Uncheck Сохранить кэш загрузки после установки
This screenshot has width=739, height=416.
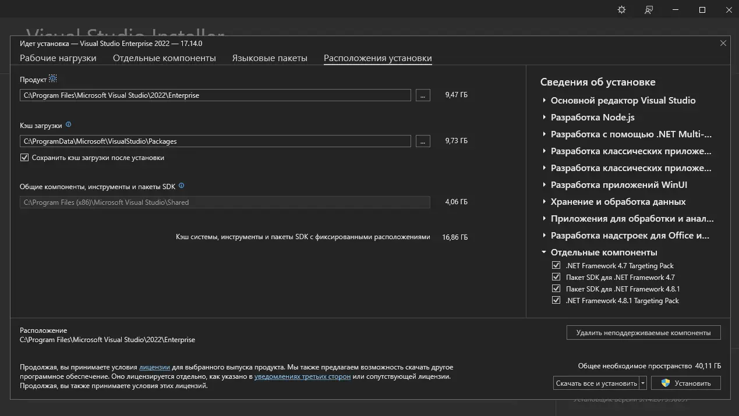[24, 158]
